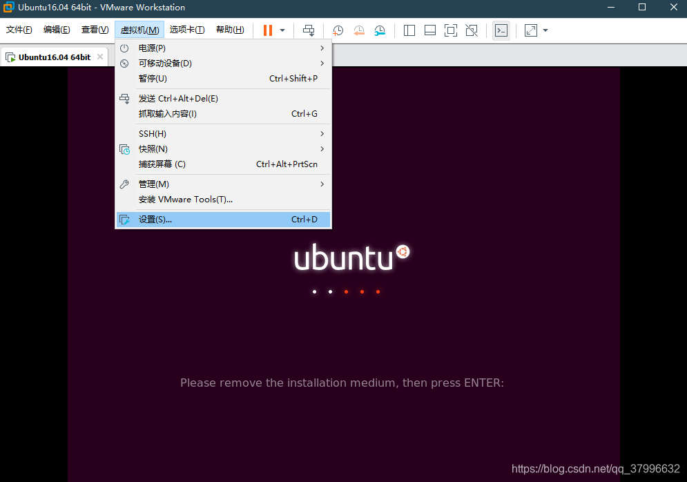Screen dimensions: 687x482
Task: Click the stretch guest display icon
Action: coord(530,30)
